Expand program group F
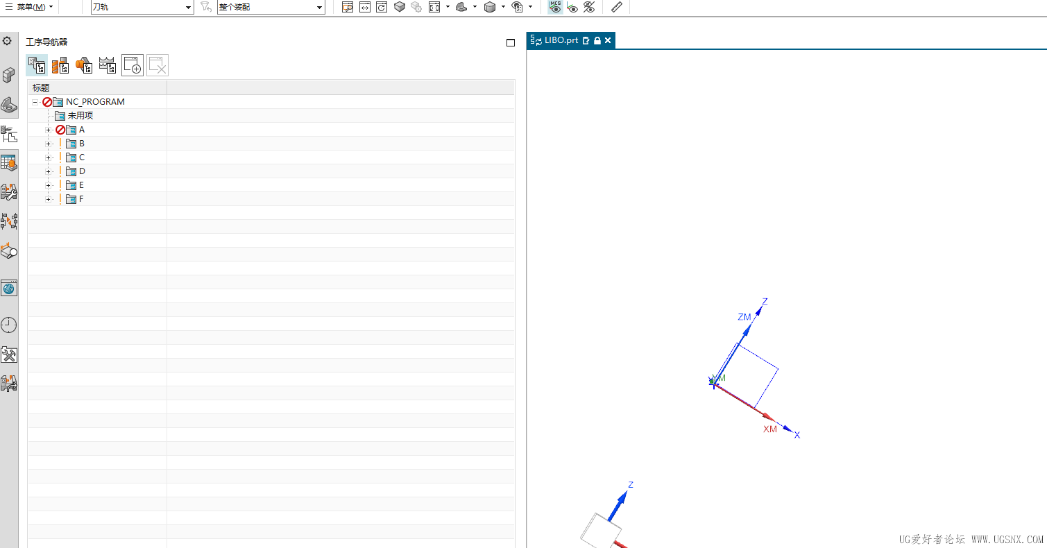Screen dimensions: 1047x548 [49, 199]
